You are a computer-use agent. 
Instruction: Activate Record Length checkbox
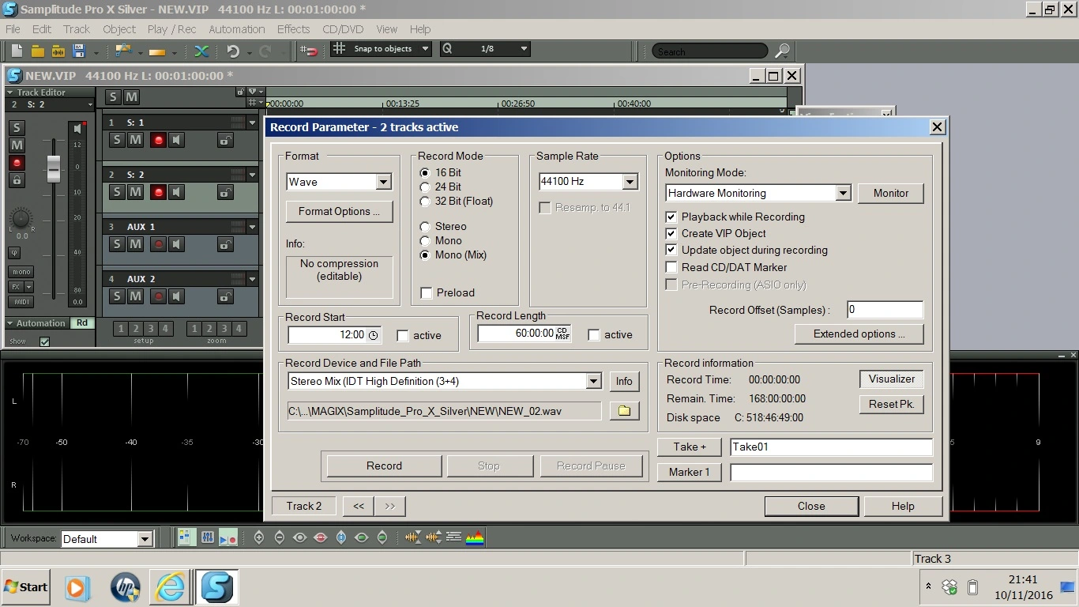pyautogui.click(x=594, y=334)
